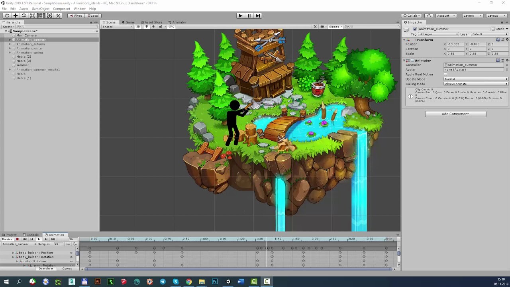510x287 pixels.
Task: Click Play to enter play mode
Action: pos(240,16)
